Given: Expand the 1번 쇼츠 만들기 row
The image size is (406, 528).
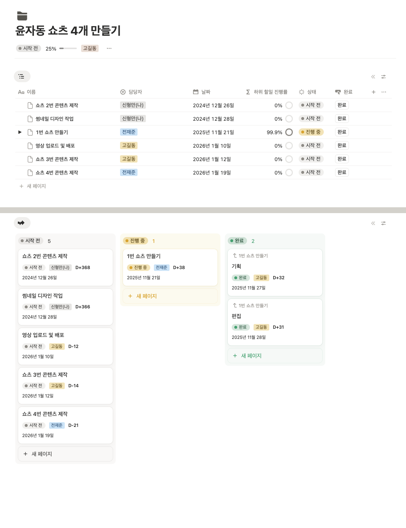Looking at the screenshot, I should point(20,132).
